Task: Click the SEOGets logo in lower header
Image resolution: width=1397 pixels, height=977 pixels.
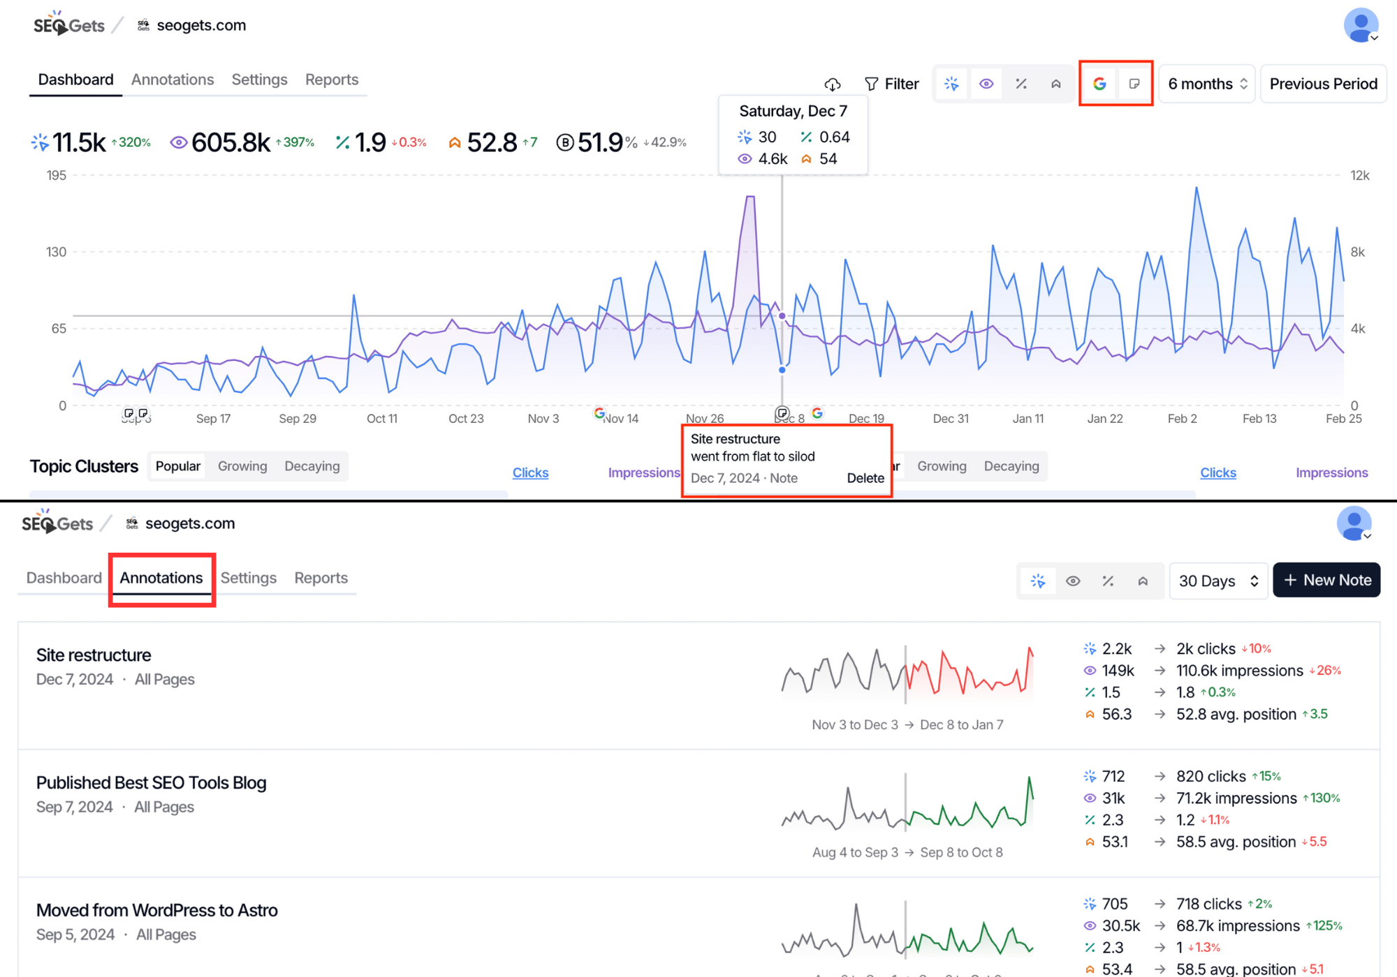Action: pos(57,523)
